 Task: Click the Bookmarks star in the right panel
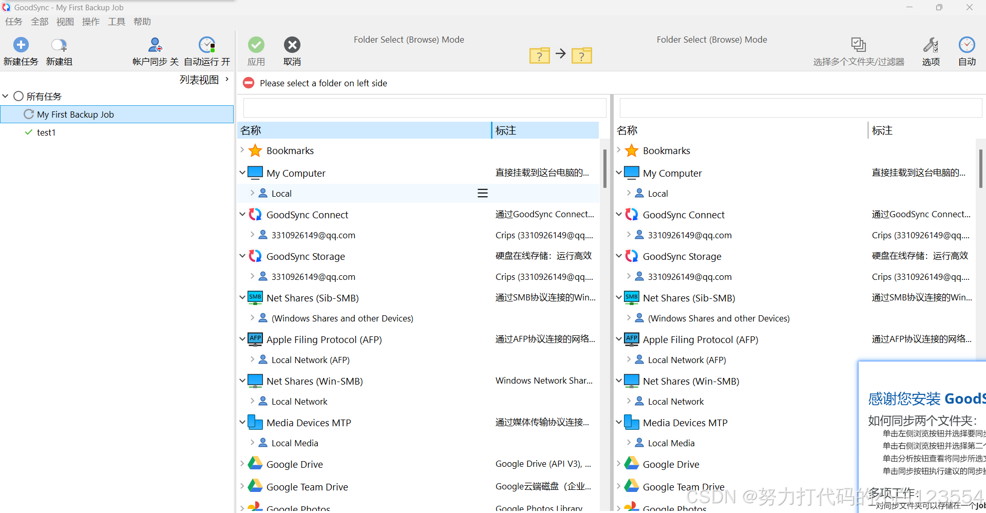632,150
